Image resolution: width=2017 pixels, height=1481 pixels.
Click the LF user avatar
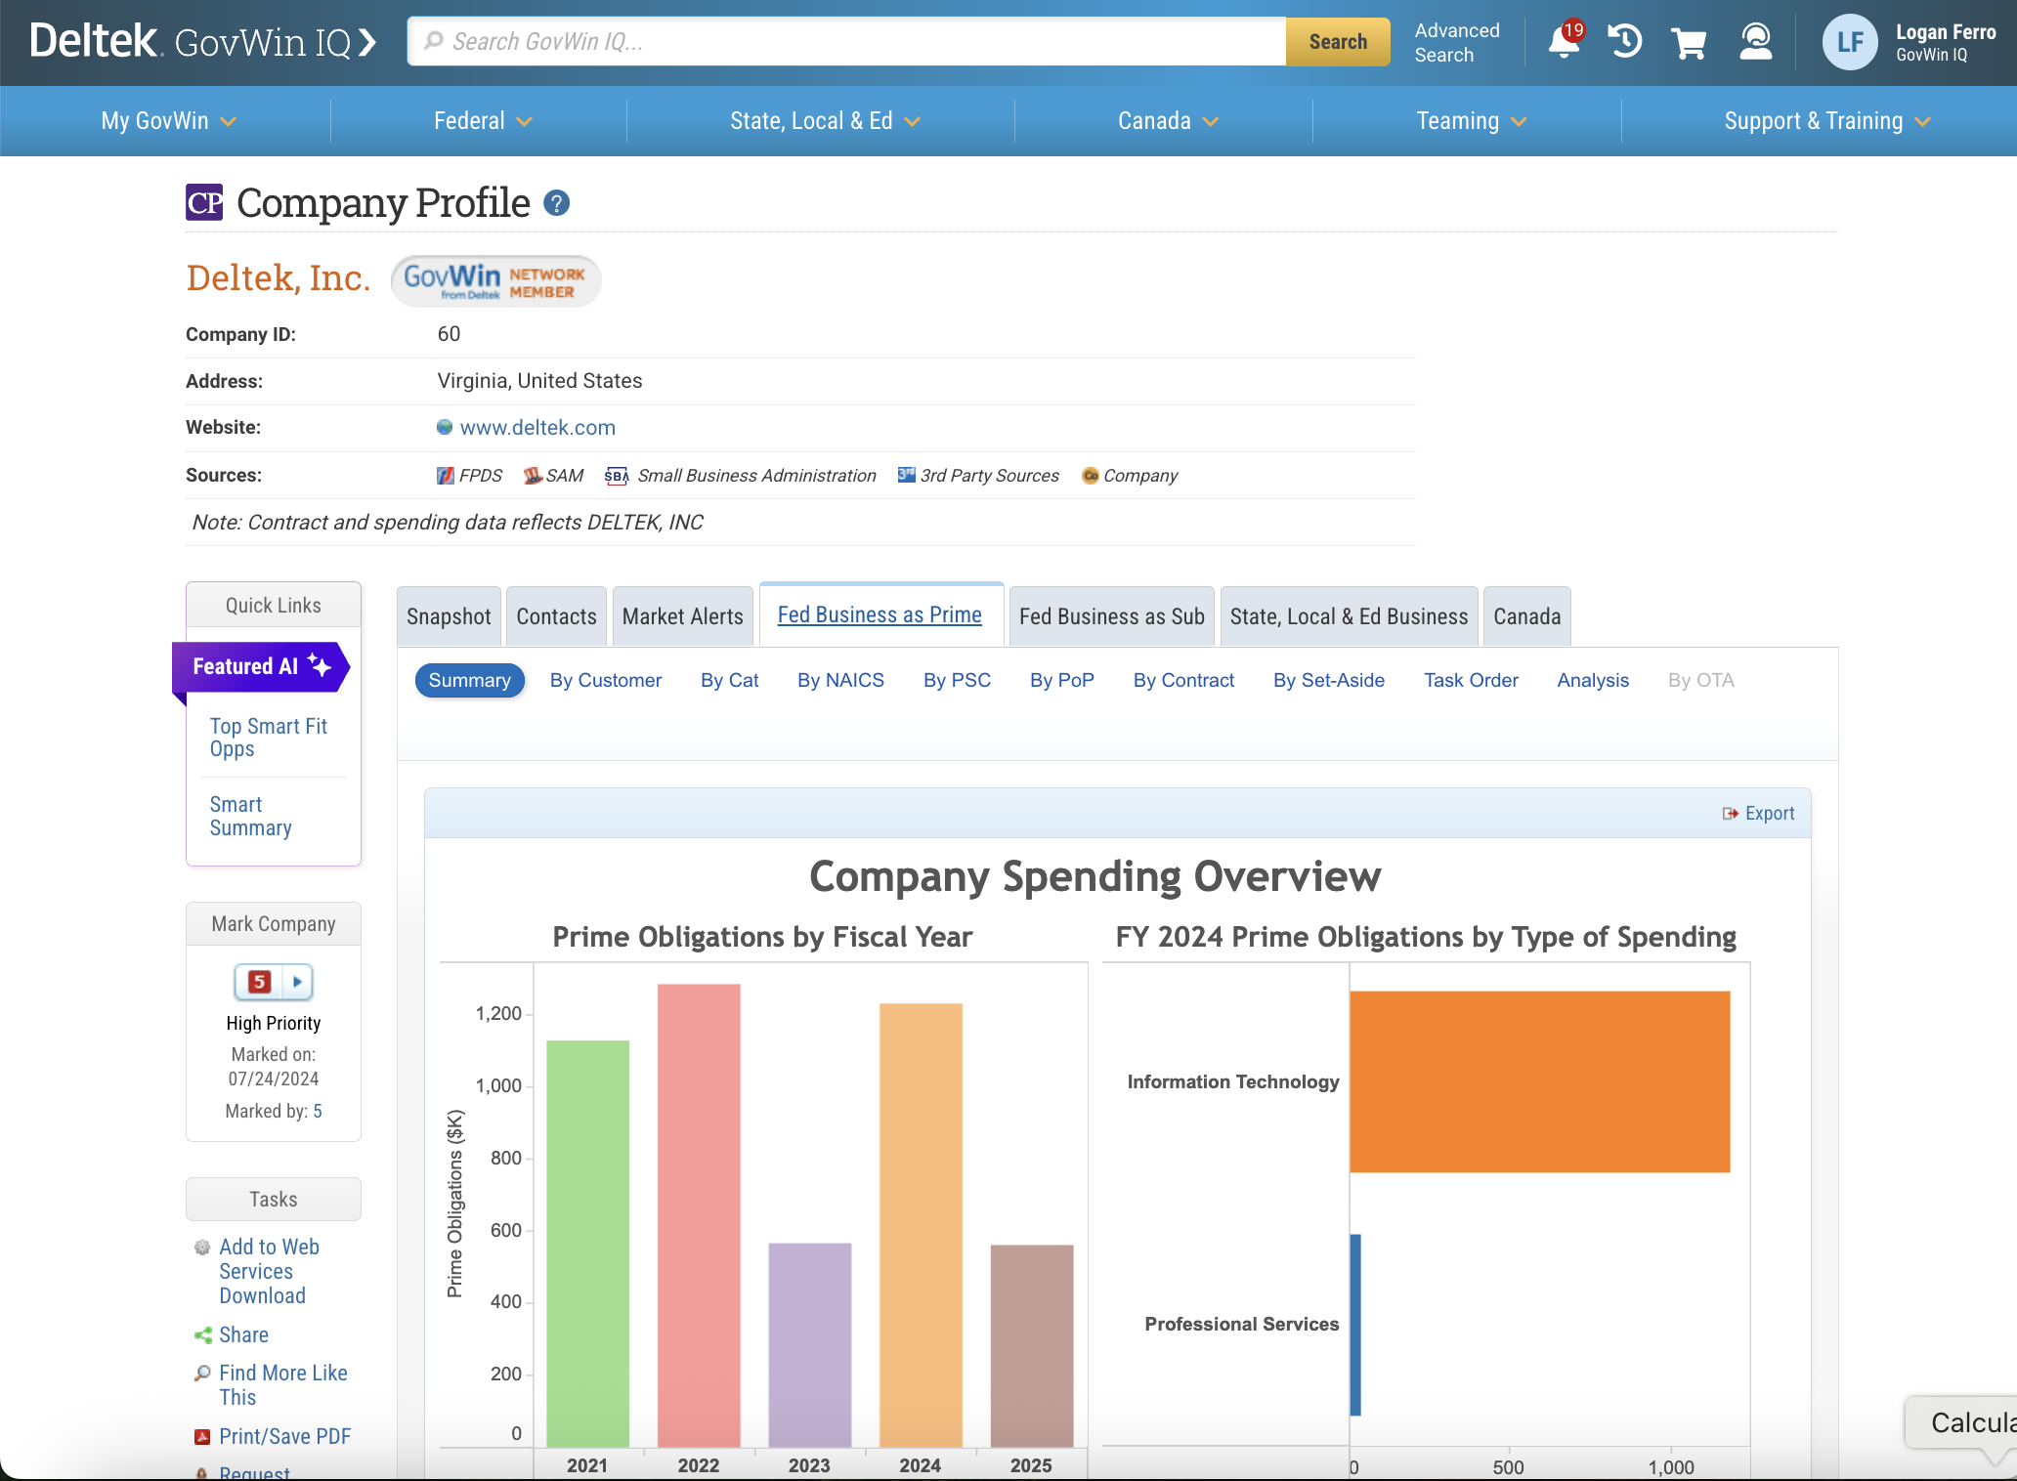(x=1850, y=42)
